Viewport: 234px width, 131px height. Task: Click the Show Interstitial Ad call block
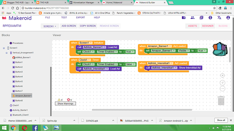coord(173,68)
